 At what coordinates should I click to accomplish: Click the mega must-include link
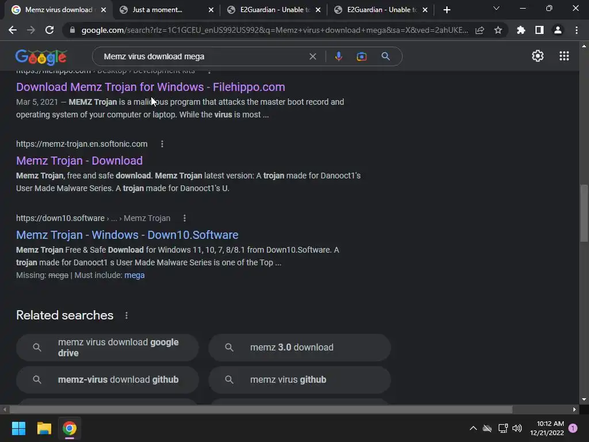pyautogui.click(x=135, y=276)
